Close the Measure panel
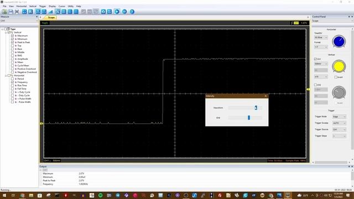354x199 pixels. pos(37,17)
